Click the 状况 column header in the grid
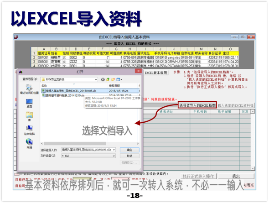 pyautogui.click(x=245, y=112)
